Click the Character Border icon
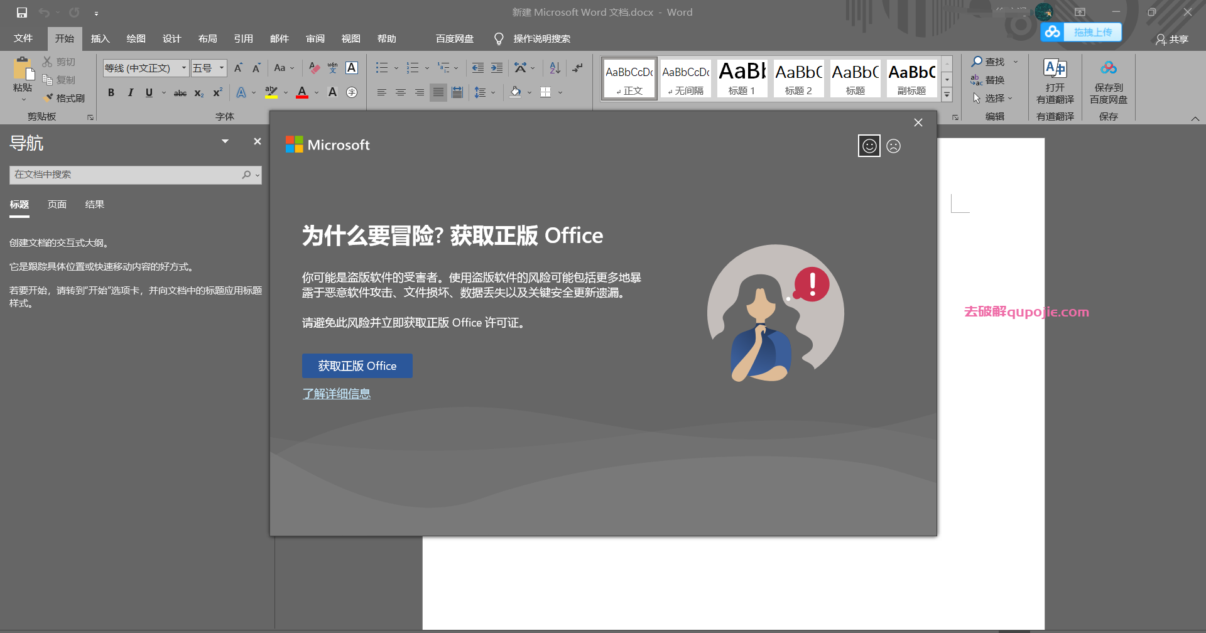 click(x=352, y=68)
